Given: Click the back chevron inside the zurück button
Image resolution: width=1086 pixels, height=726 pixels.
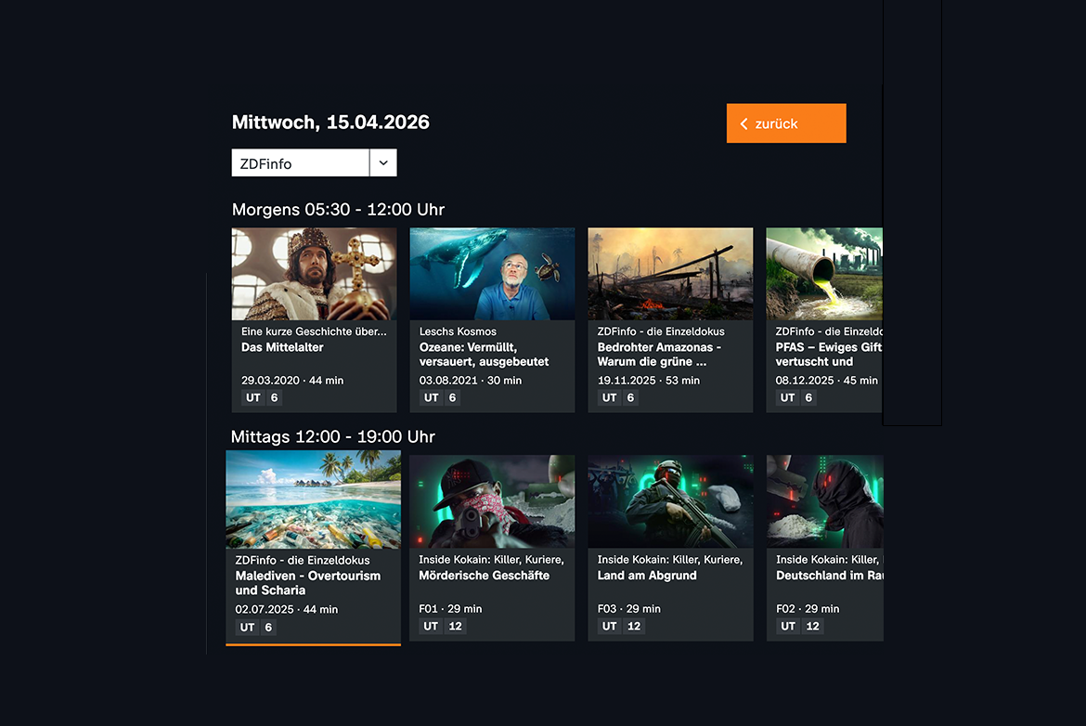Looking at the screenshot, I should click(x=744, y=123).
